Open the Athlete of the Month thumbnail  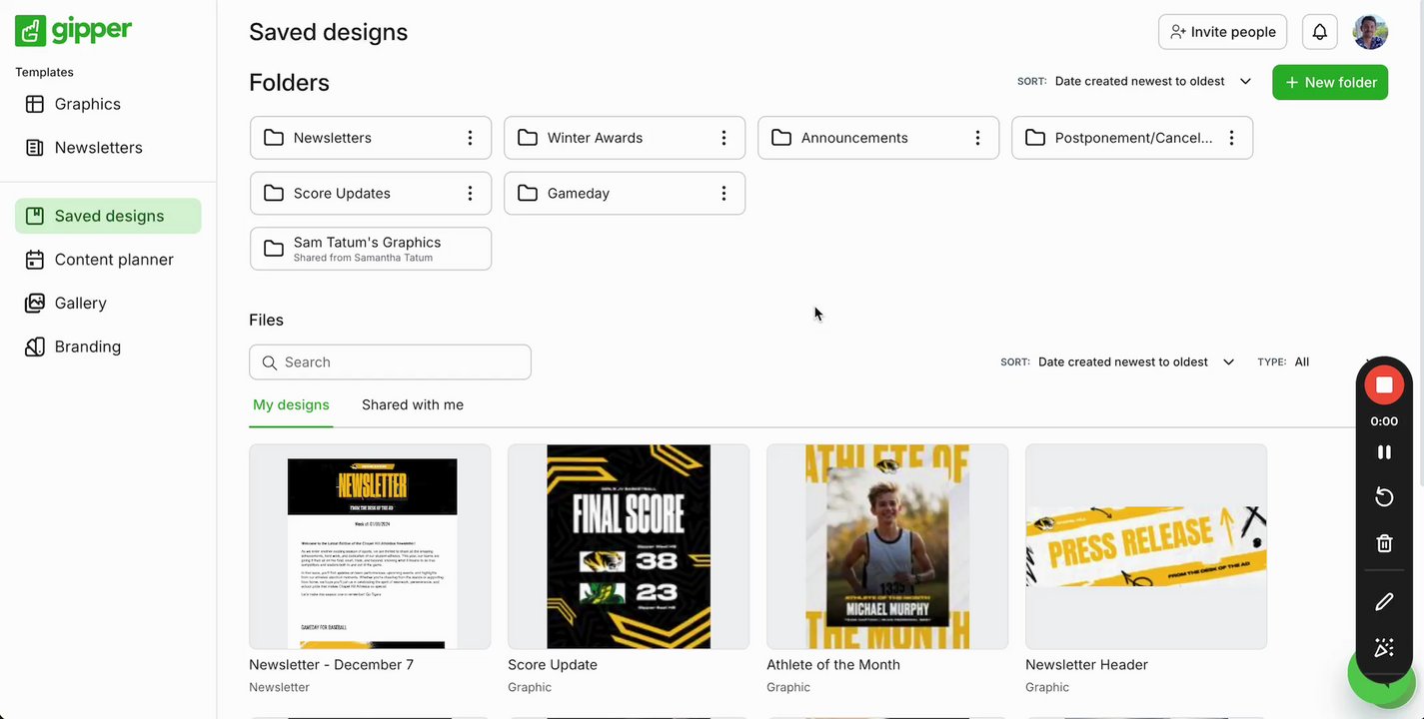(887, 547)
